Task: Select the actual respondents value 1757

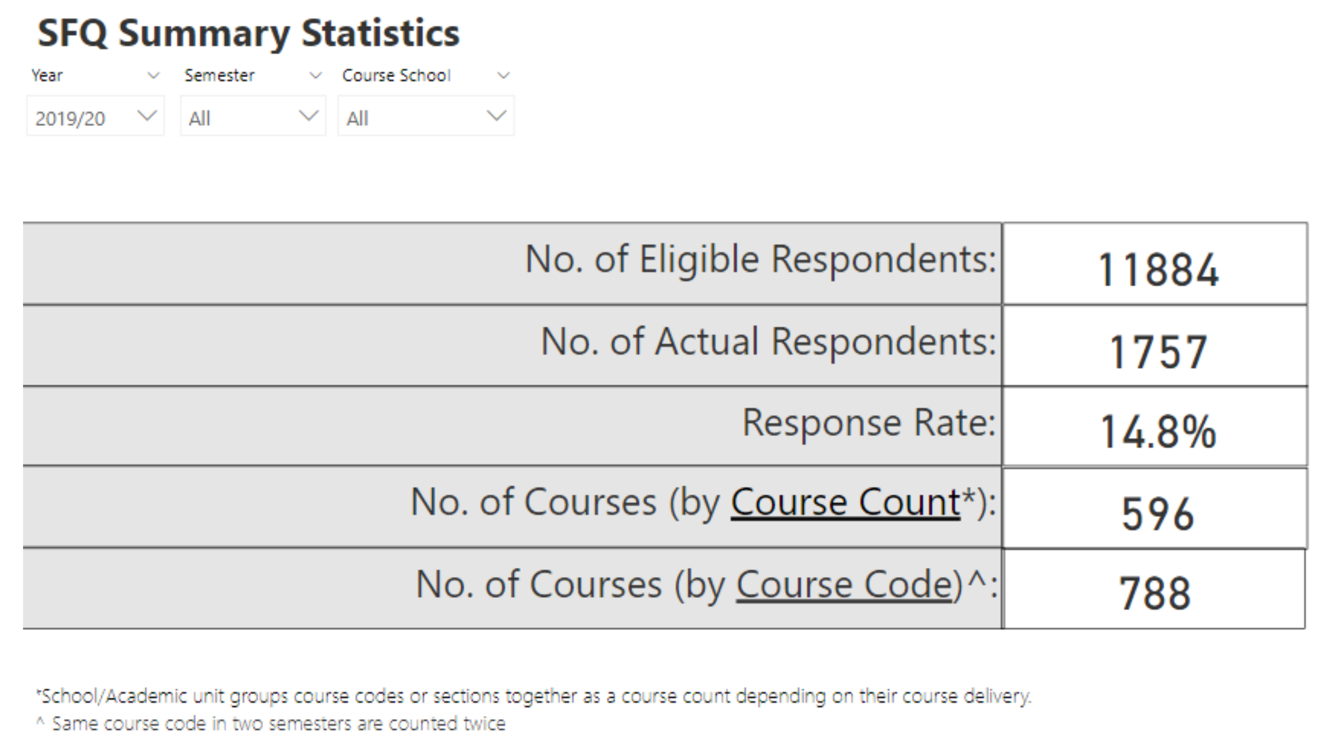Action: [x=1157, y=352]
